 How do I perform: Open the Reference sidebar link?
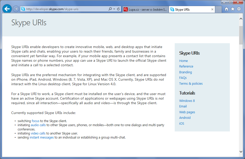tap(186, 66)
